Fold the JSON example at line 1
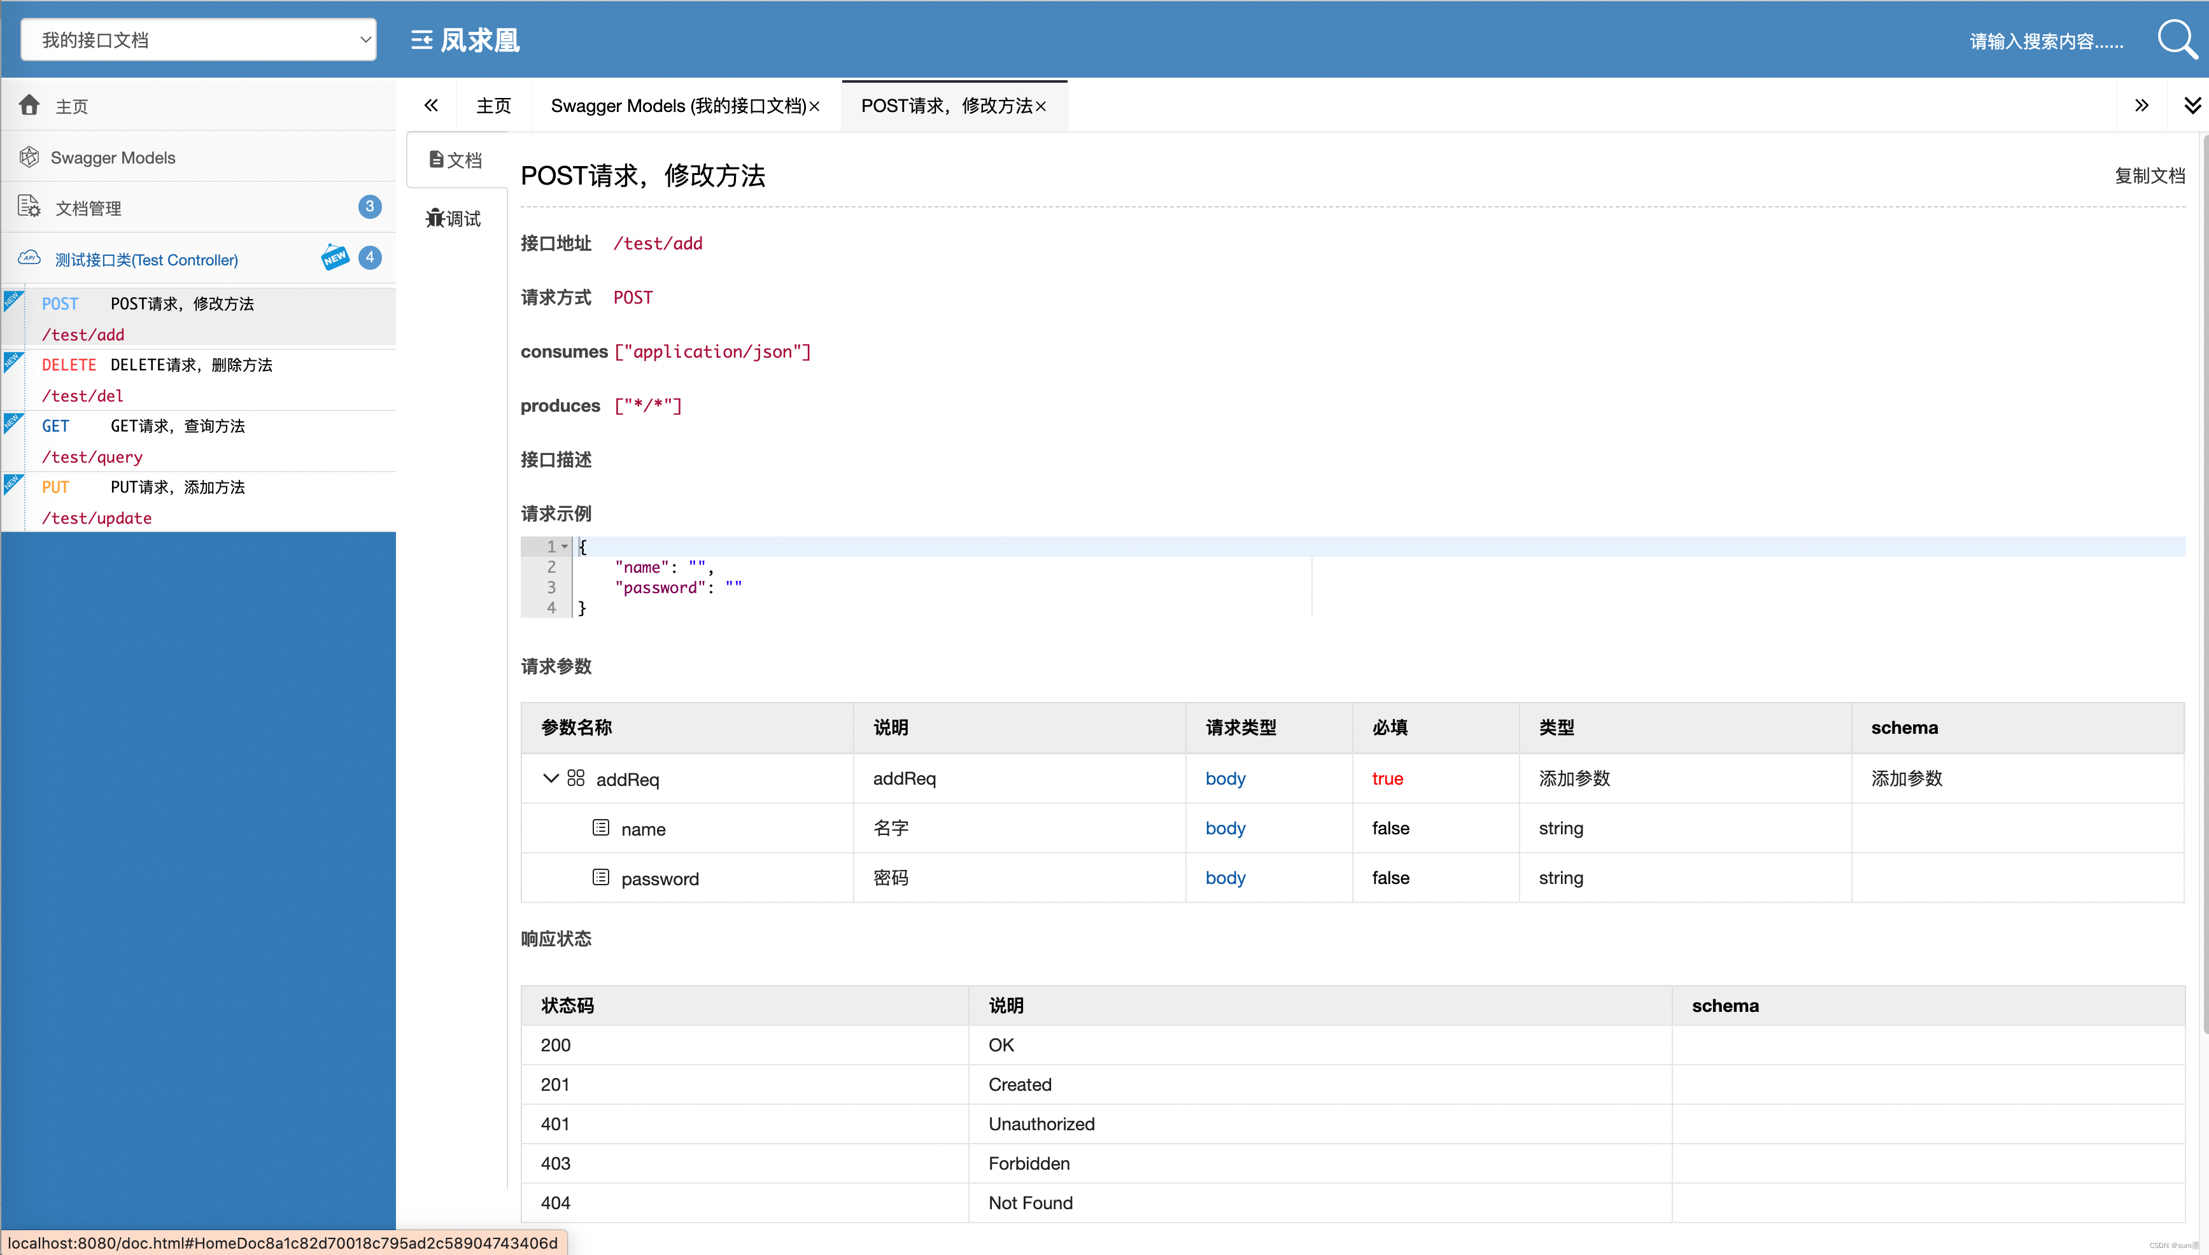 565,547
